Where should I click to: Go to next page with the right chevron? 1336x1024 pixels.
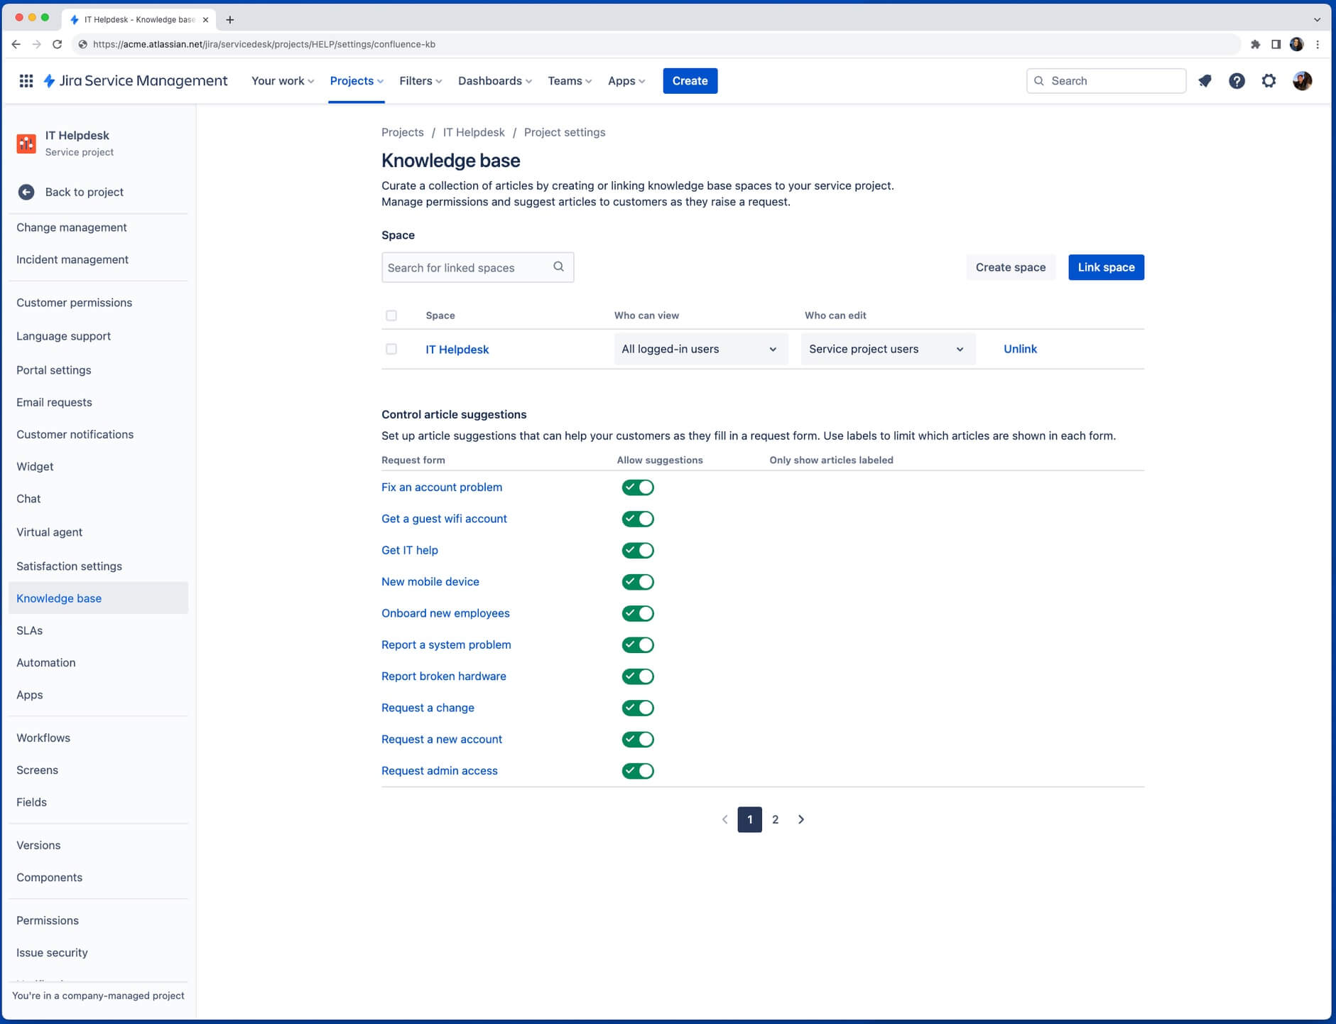[801, 819]
